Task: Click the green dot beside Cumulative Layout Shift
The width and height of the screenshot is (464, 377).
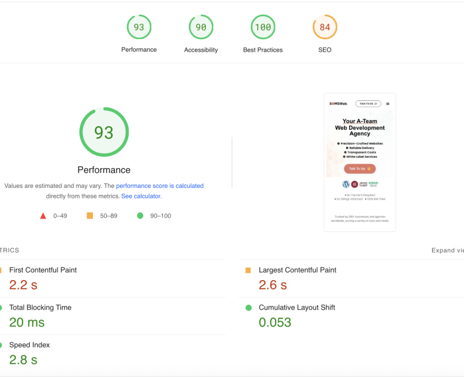Action: [248, 308]
